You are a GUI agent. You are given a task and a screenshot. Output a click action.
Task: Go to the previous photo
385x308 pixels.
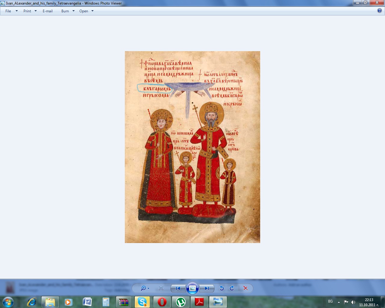tap(178, 288)
